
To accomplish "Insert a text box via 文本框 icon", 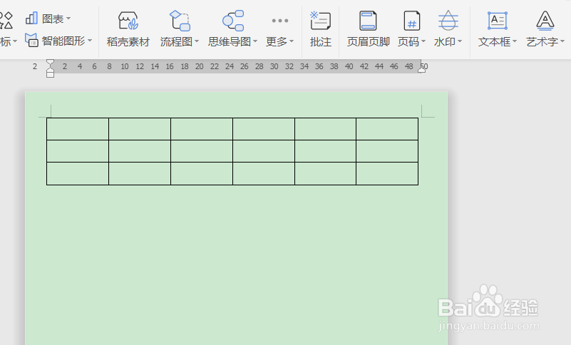I will [498, 21].
